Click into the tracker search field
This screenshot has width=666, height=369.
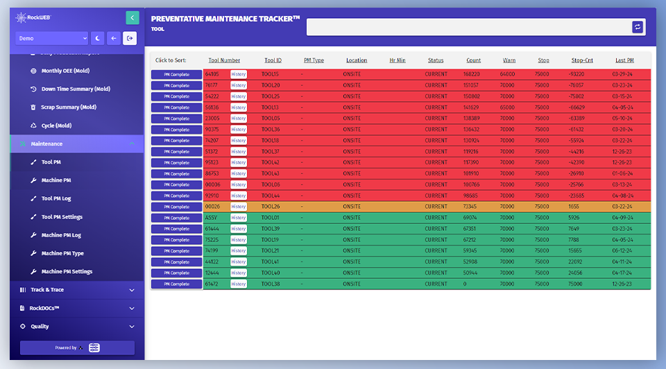tap(469, 27)
